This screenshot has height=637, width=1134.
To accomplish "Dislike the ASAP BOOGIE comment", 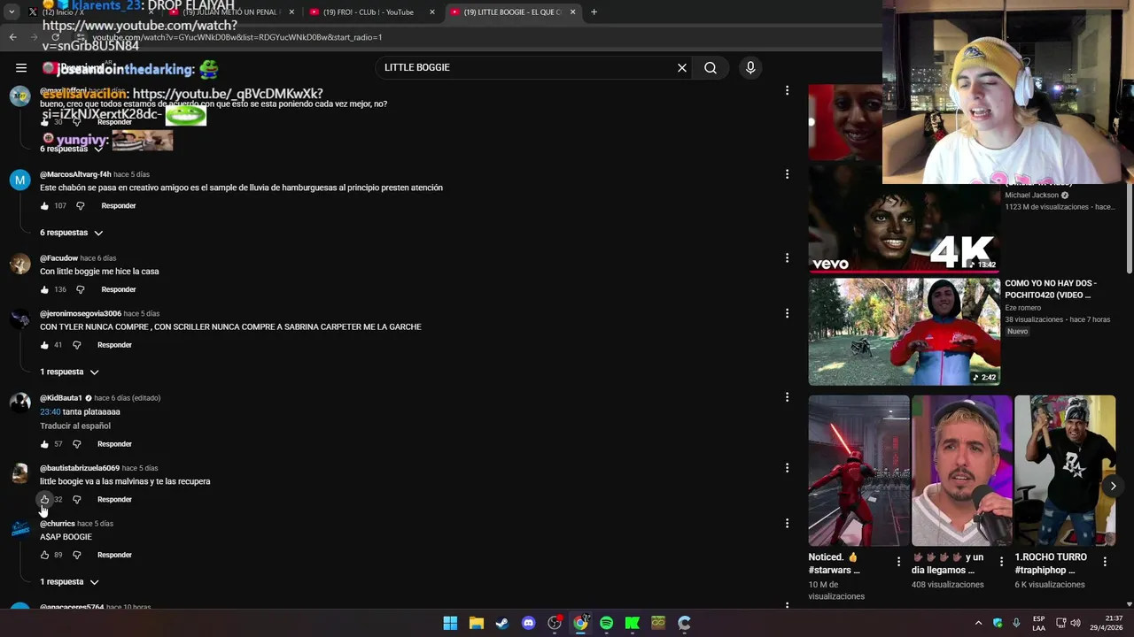I will tap(76, 555).
